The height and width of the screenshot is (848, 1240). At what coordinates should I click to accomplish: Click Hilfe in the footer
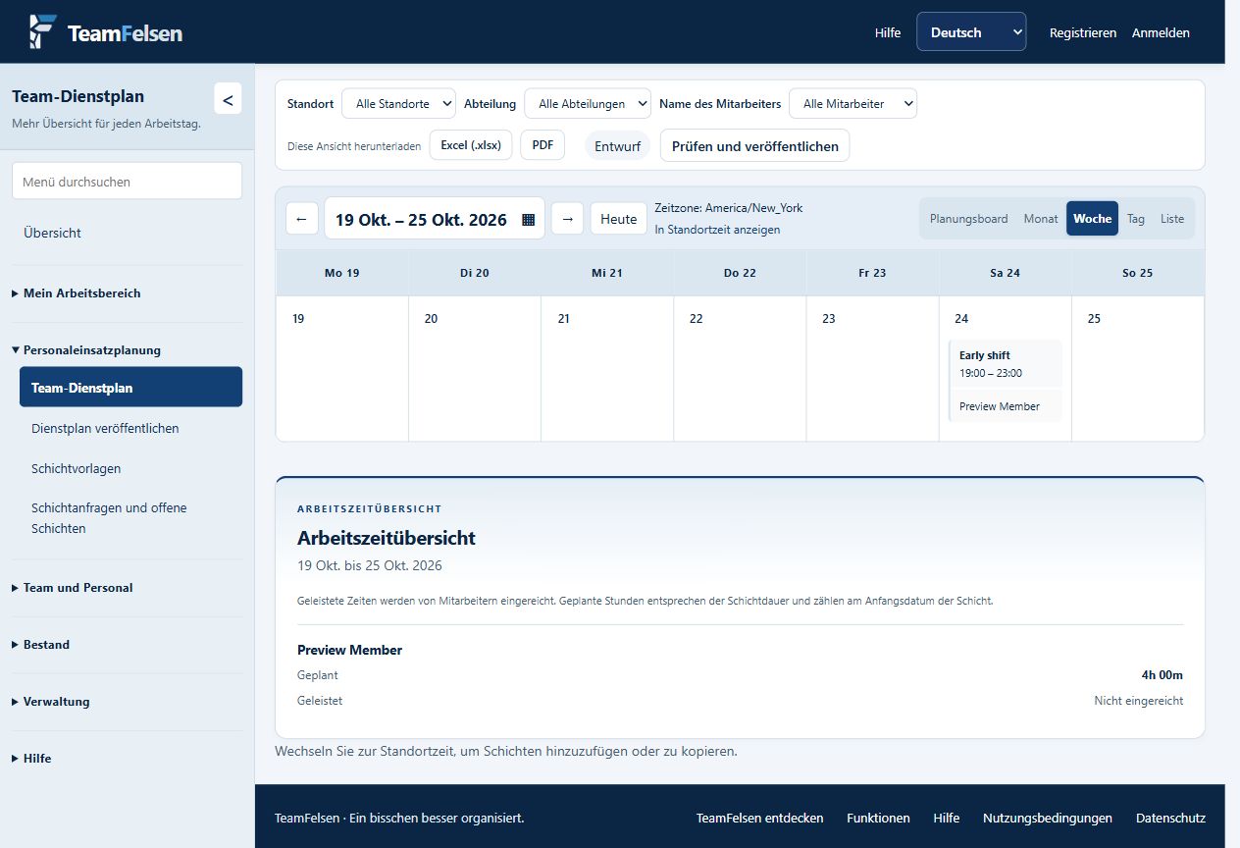[947, 818]
